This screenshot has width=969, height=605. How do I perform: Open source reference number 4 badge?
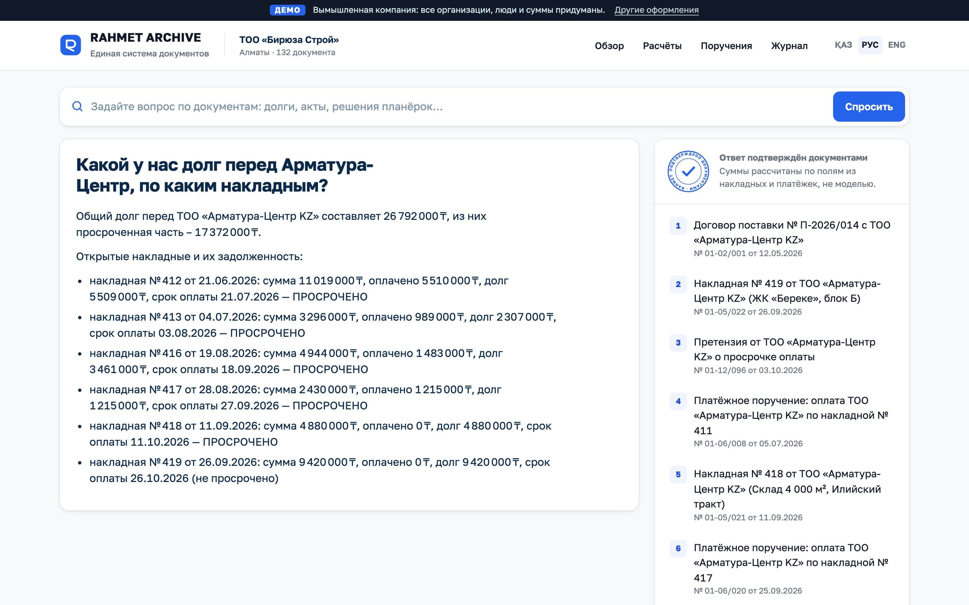(678, 401)
